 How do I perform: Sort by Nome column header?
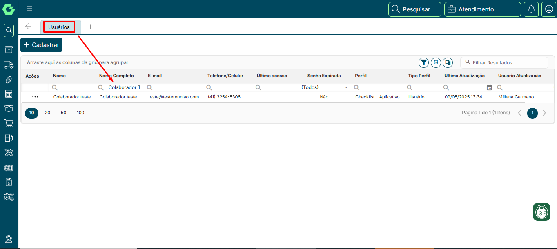(x=59, y=76)
